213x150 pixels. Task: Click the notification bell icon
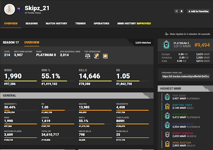pos(181,11)
